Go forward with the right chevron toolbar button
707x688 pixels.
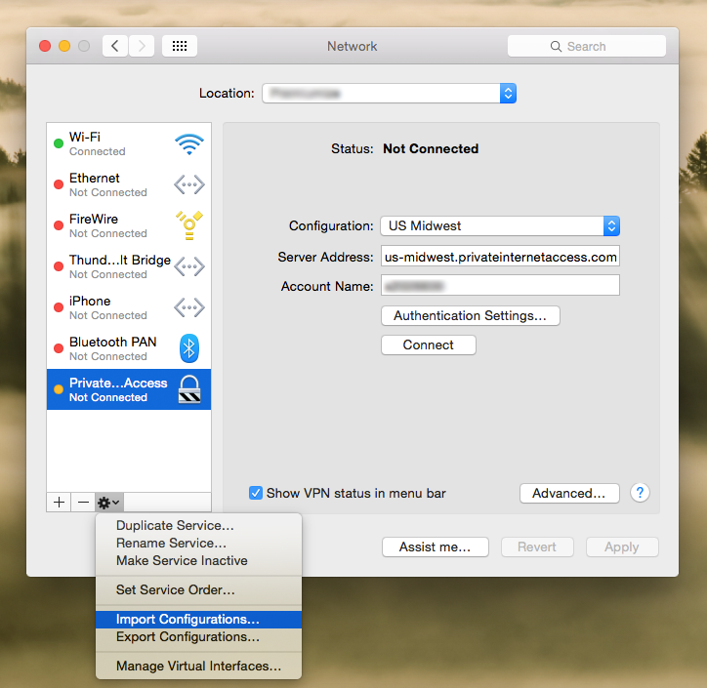[x=142, y=46]
